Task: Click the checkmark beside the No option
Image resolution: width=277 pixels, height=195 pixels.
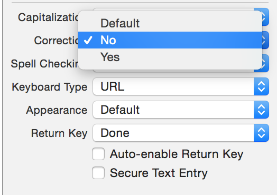Action: [x=88, y=40]
